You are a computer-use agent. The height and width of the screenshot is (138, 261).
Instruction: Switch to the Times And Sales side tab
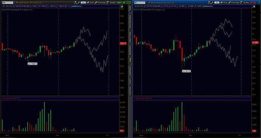(x=130, y=22)
